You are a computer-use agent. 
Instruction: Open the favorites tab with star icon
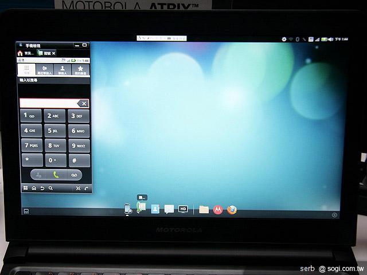(x=80, y=70)
